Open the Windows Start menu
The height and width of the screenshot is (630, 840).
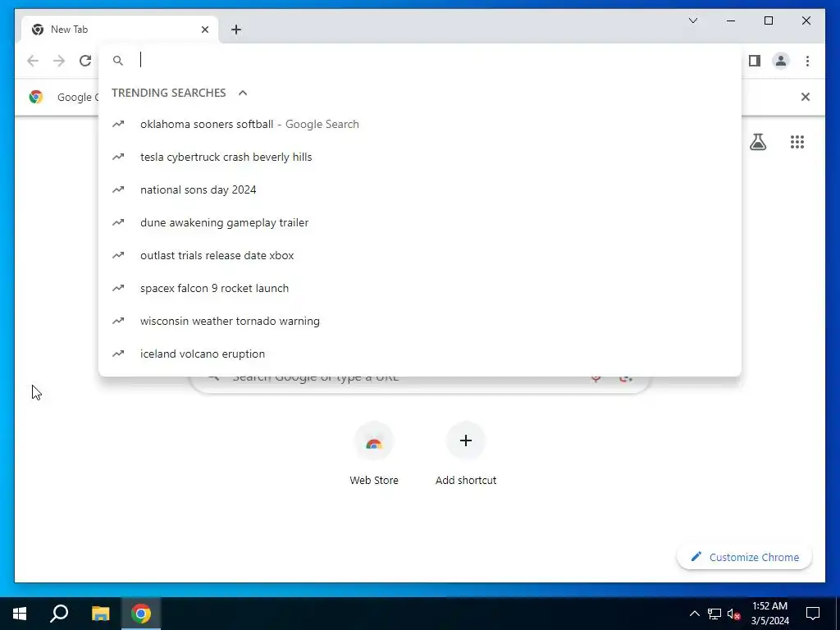tap(20, 614)
